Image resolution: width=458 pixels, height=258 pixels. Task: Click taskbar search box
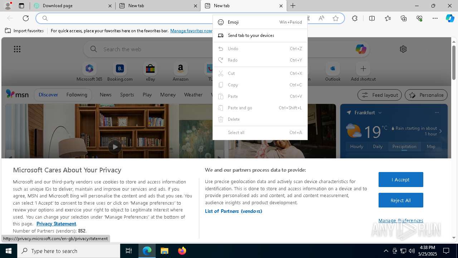click(69, 251)
